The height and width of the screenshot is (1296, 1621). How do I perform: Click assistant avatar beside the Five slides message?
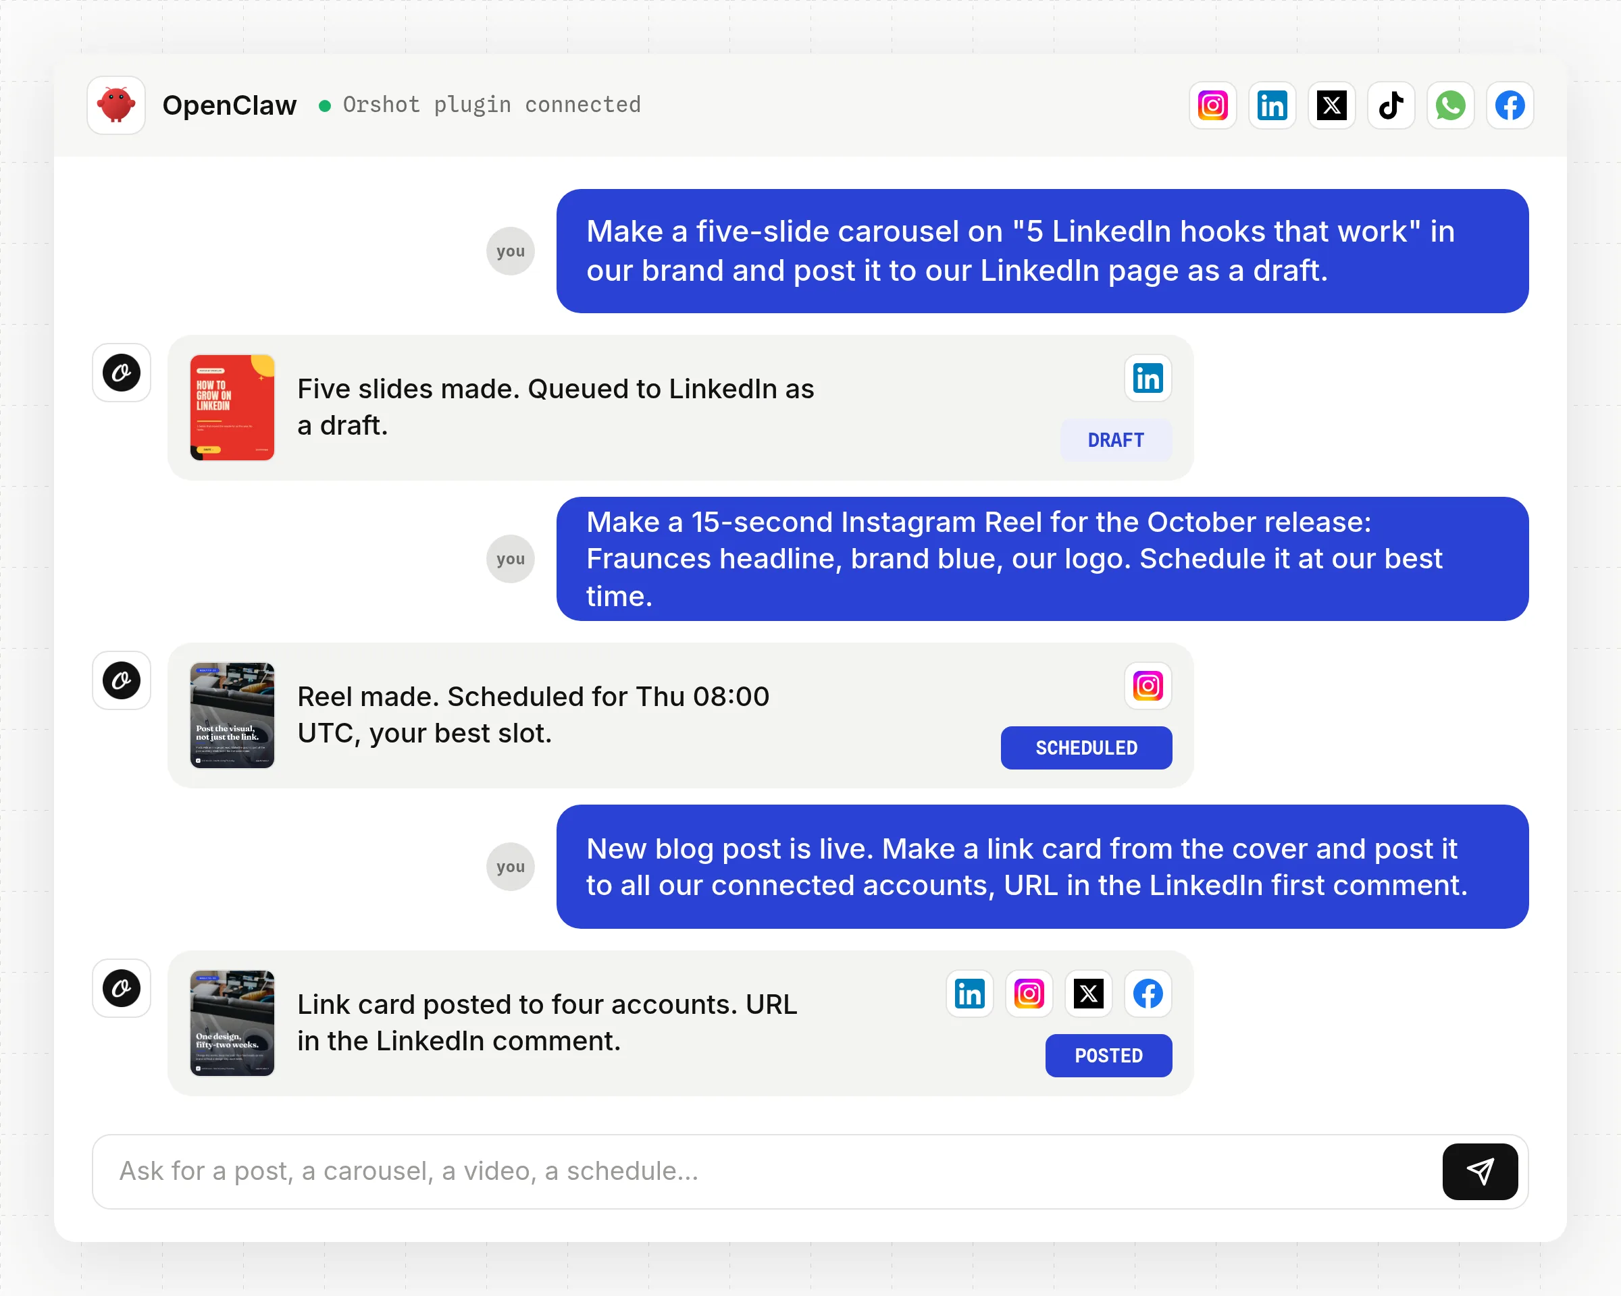(x=122, y=373)
